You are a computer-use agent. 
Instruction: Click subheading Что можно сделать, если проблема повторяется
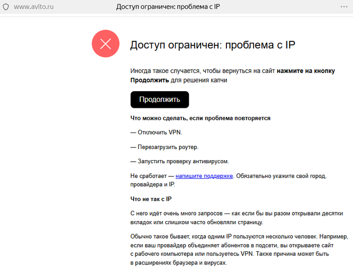click(x=200, y=118)
